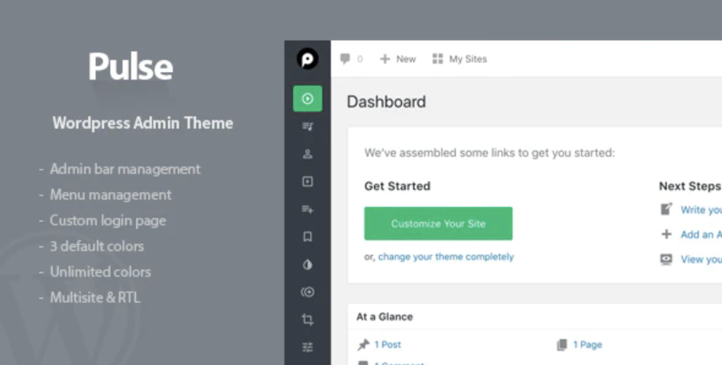Open the playlist music-note sidebar icon
722x365 pixels.
tap(308, 127)
